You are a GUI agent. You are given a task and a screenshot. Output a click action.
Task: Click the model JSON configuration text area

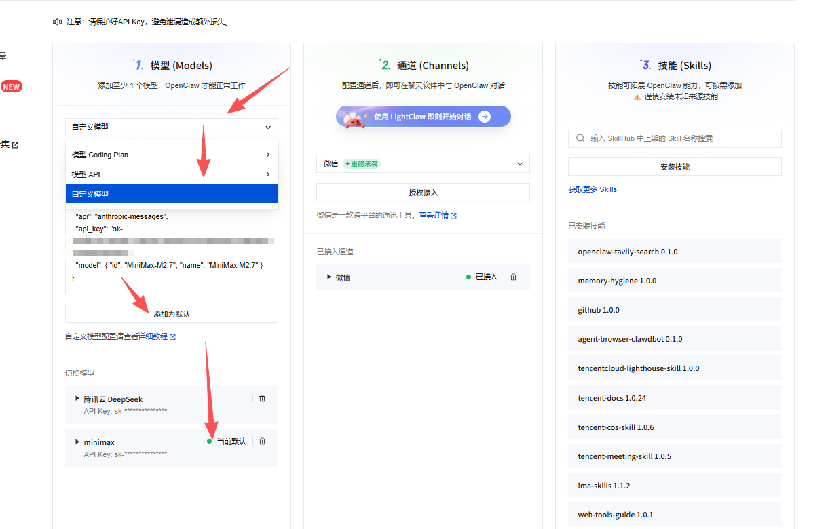point(171,251)
